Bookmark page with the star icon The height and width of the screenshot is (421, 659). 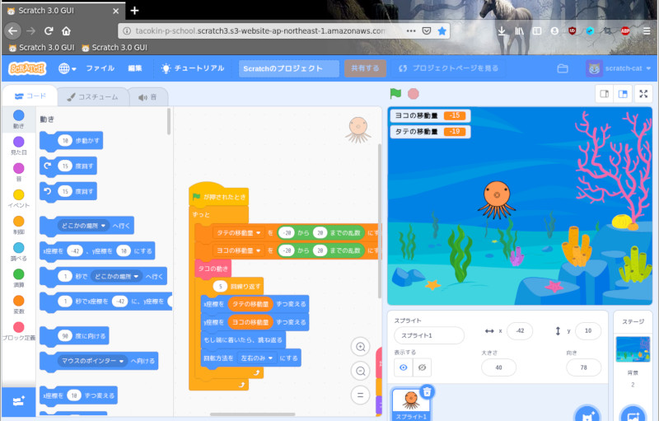pyautogui.click(x=442, y=30)
